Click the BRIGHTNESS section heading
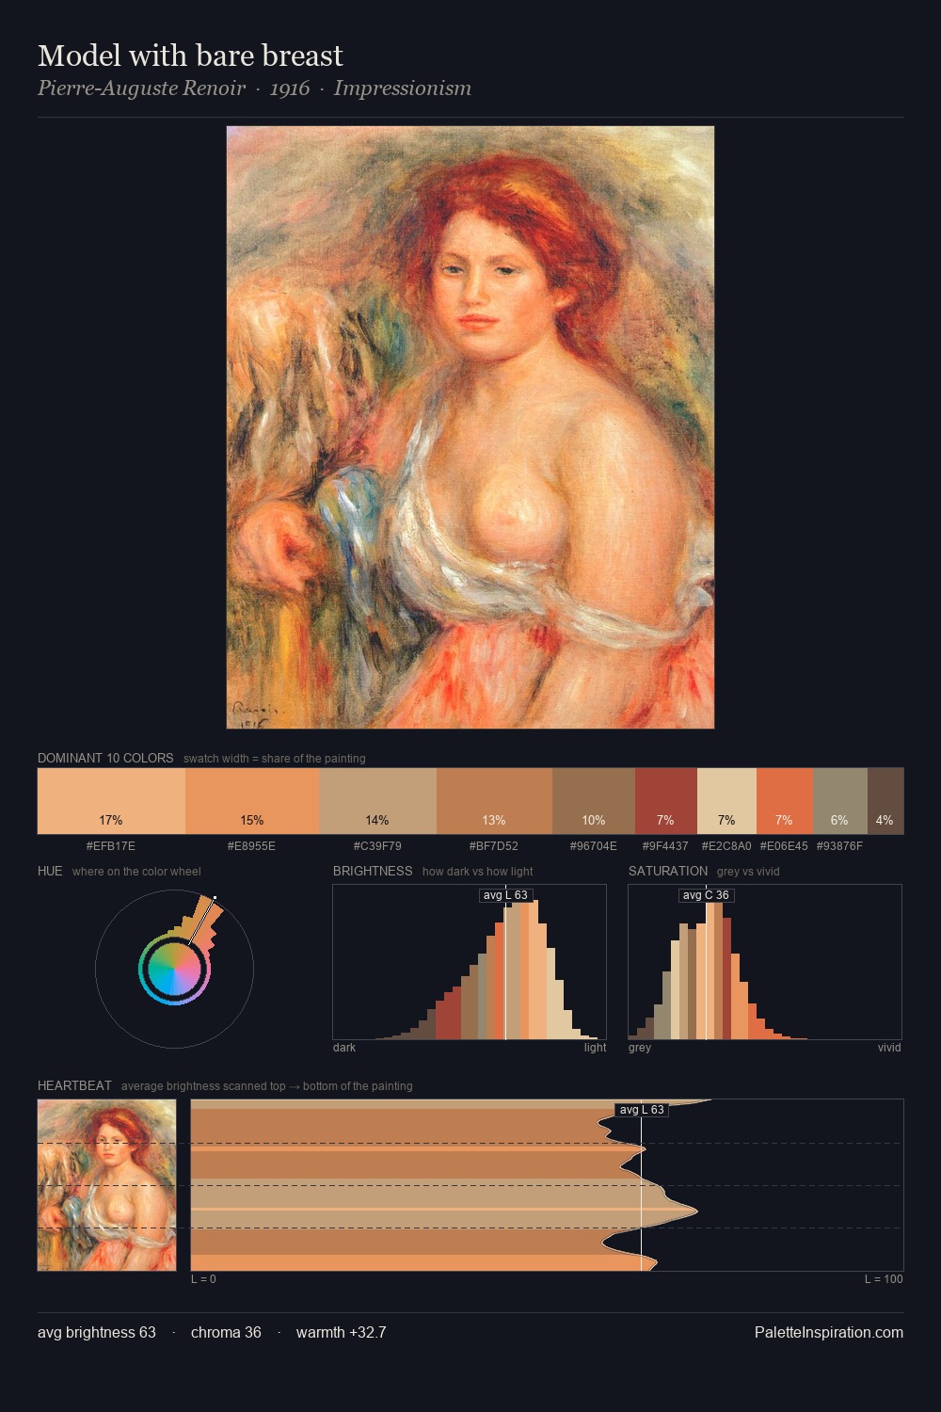Image resolution: width=941 pixels, height=1412 pixels. tap(373, 871)
